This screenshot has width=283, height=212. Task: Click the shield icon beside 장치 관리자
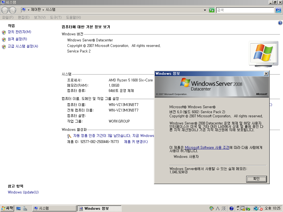click(4, 33)
